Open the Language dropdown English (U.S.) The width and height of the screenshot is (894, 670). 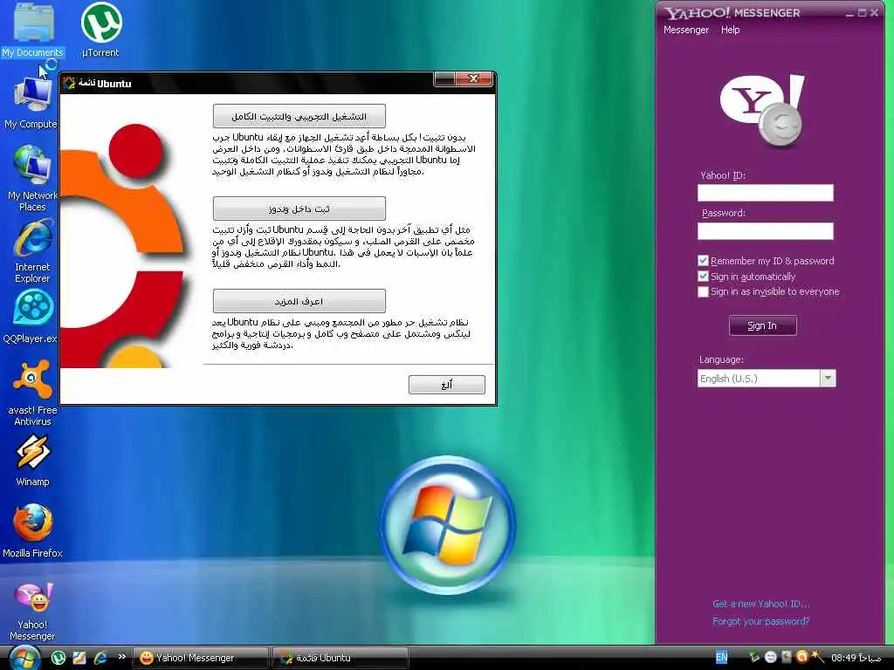(x=767, y=379)
